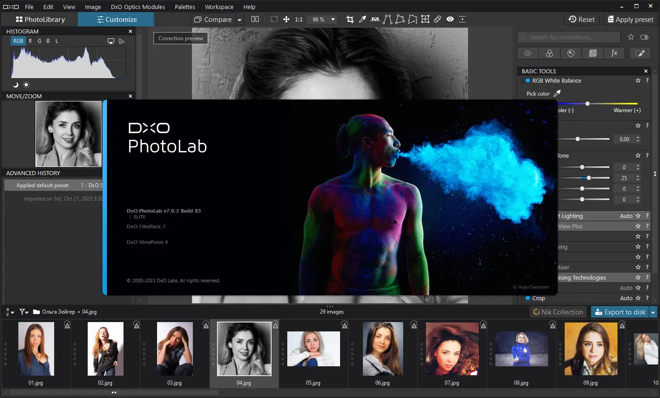The width and height of the screenshot is (660, 398).
Task: Open the fx effects category
Action: pyautogui.click(x=614, y=53)
